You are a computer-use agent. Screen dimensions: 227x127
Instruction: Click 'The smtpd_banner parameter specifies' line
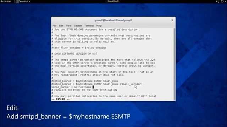click(x=103, y=60)
